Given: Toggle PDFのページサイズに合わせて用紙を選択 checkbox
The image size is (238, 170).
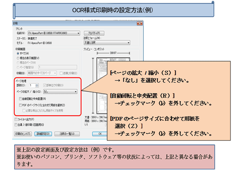Looking at the screenshot, I should coord(21,105).
